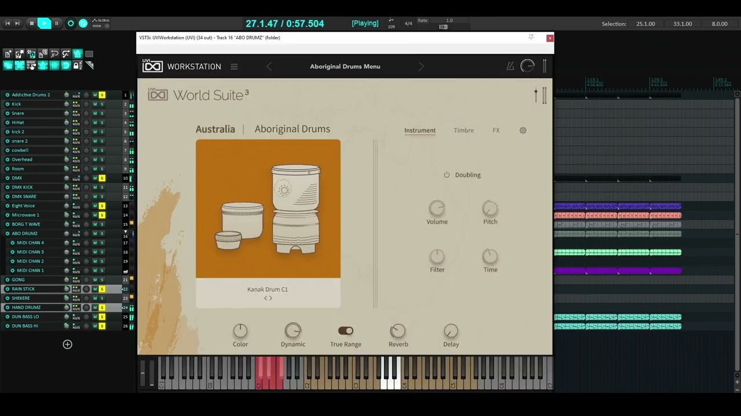741x416 pixels.
Task: Click the metronome icon in UVI header
Action: (510, 66)
